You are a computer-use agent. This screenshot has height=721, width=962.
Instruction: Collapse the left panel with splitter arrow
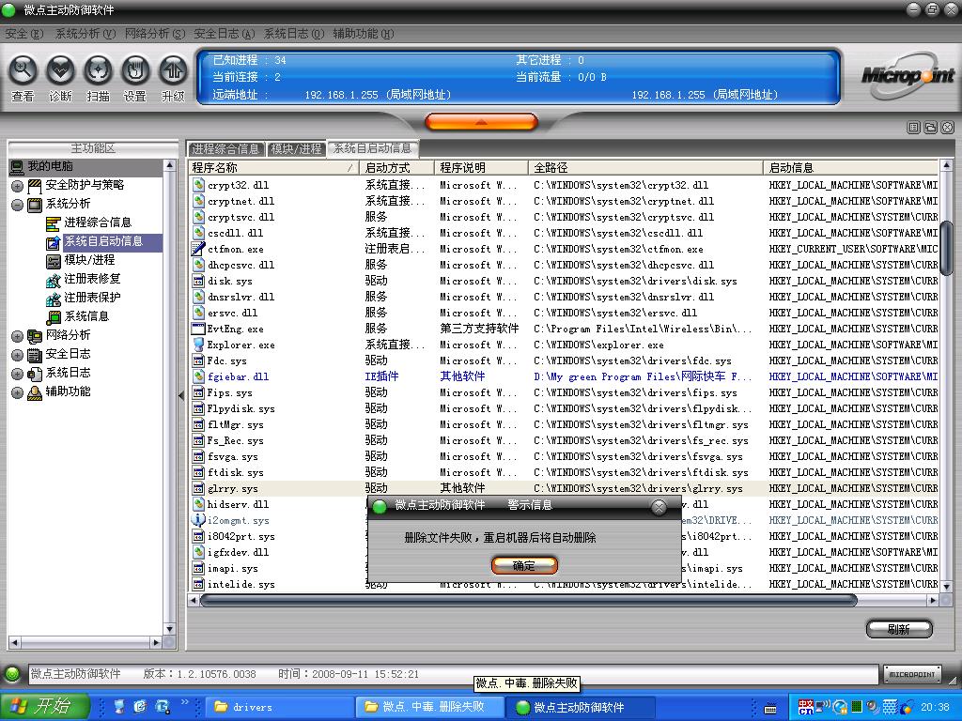point(181,396)
